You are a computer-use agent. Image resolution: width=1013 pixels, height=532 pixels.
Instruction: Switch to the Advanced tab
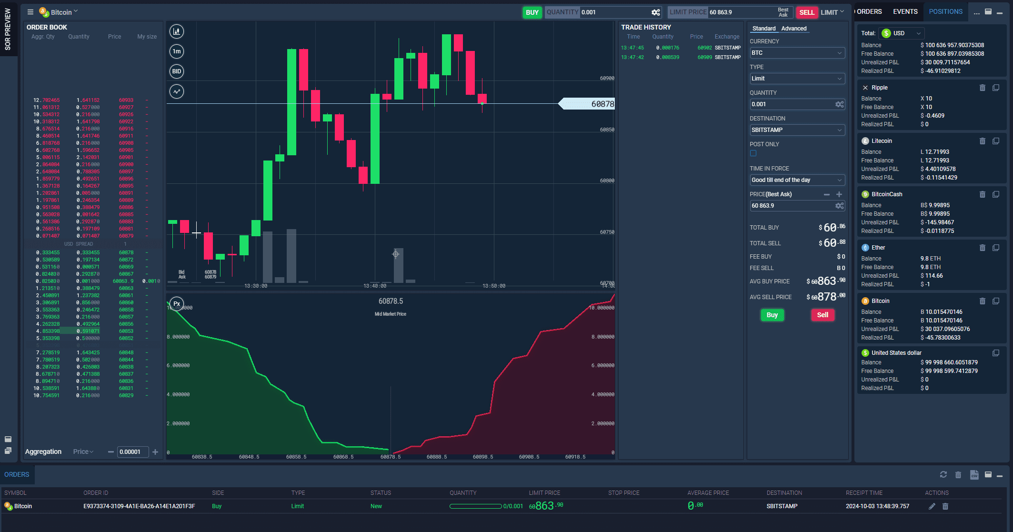tap(793, 28)
